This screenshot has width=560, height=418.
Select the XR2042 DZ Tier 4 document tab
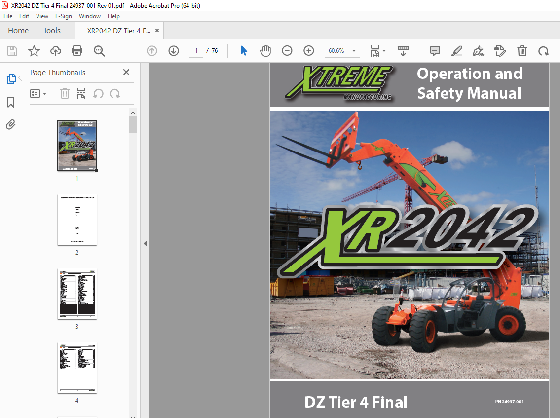pyautogui.click(x=118, y=31)
